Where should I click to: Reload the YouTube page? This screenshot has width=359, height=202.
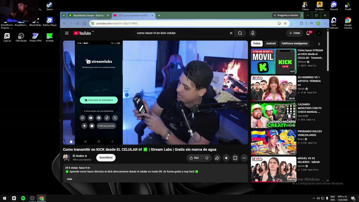pyautogui.click(x=78, y=23)
